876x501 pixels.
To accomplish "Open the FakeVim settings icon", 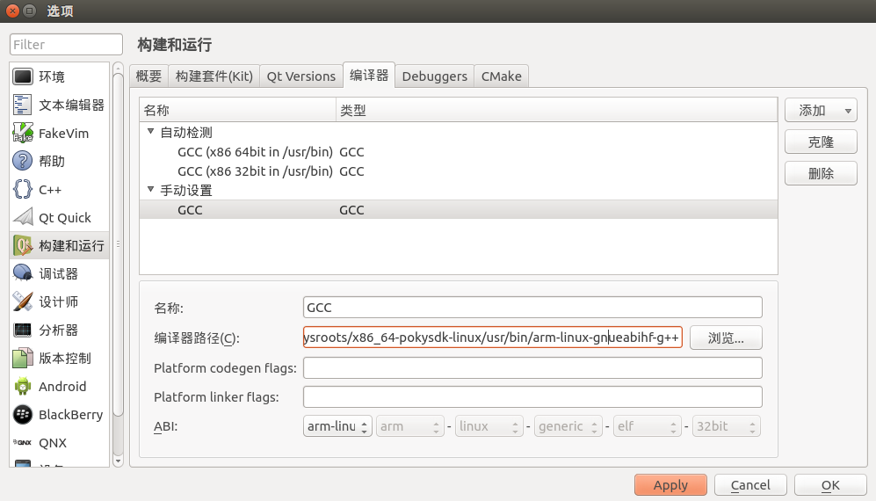I will [23, 133].
